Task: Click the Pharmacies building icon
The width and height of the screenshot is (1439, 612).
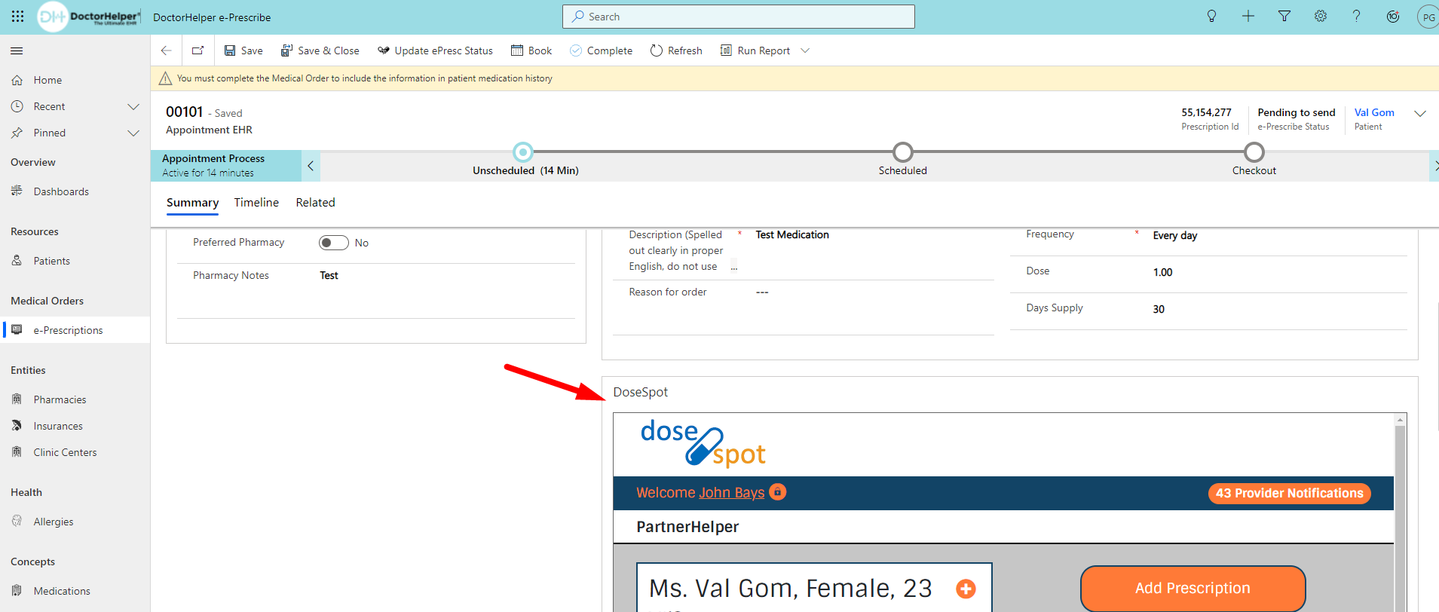Action: tap(17, 399)
